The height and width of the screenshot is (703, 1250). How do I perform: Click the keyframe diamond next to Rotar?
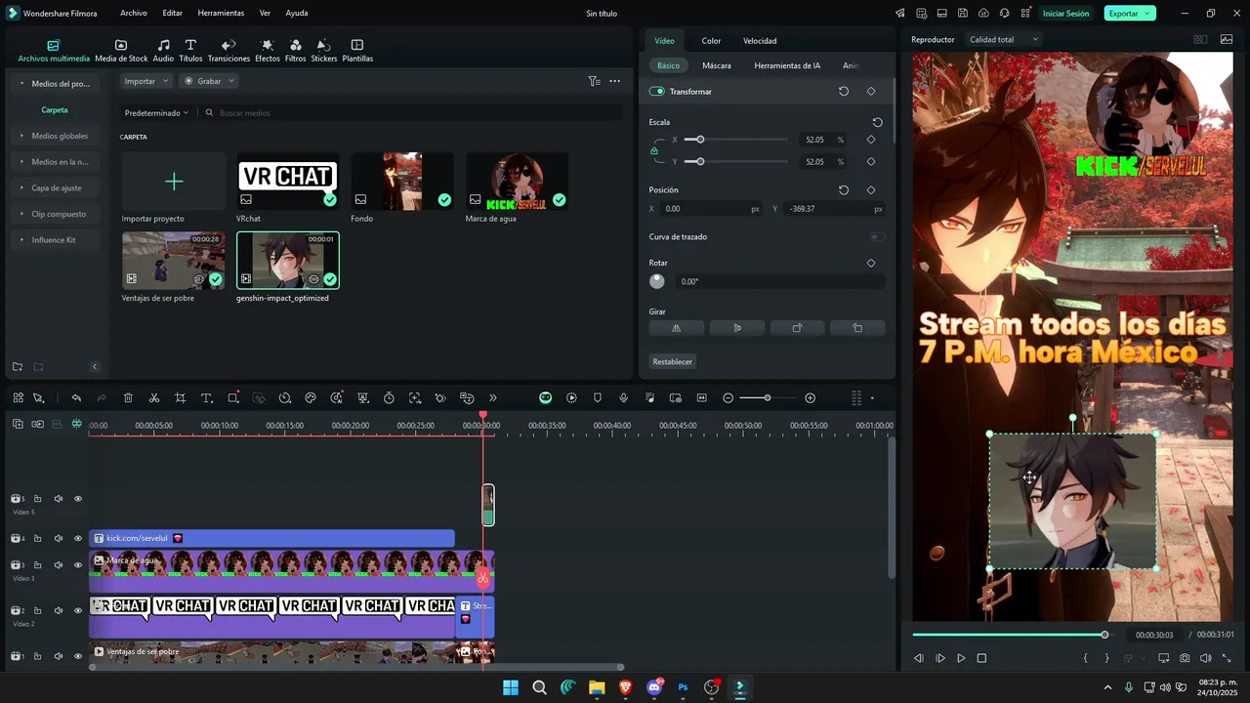[x=871, y=263]
